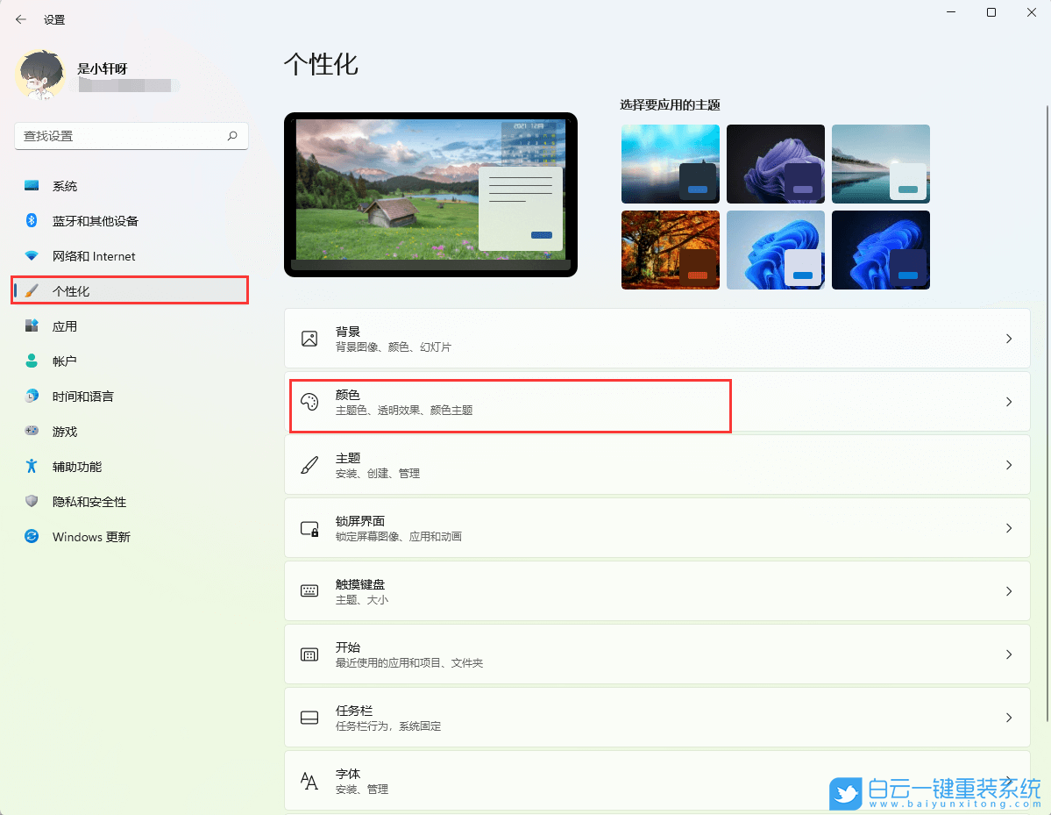
Task: Click the back arrow in the title bar
Action: pos(20,18)
